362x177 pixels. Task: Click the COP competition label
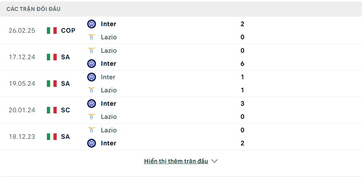pyautogui.click(x=68, y=31)
